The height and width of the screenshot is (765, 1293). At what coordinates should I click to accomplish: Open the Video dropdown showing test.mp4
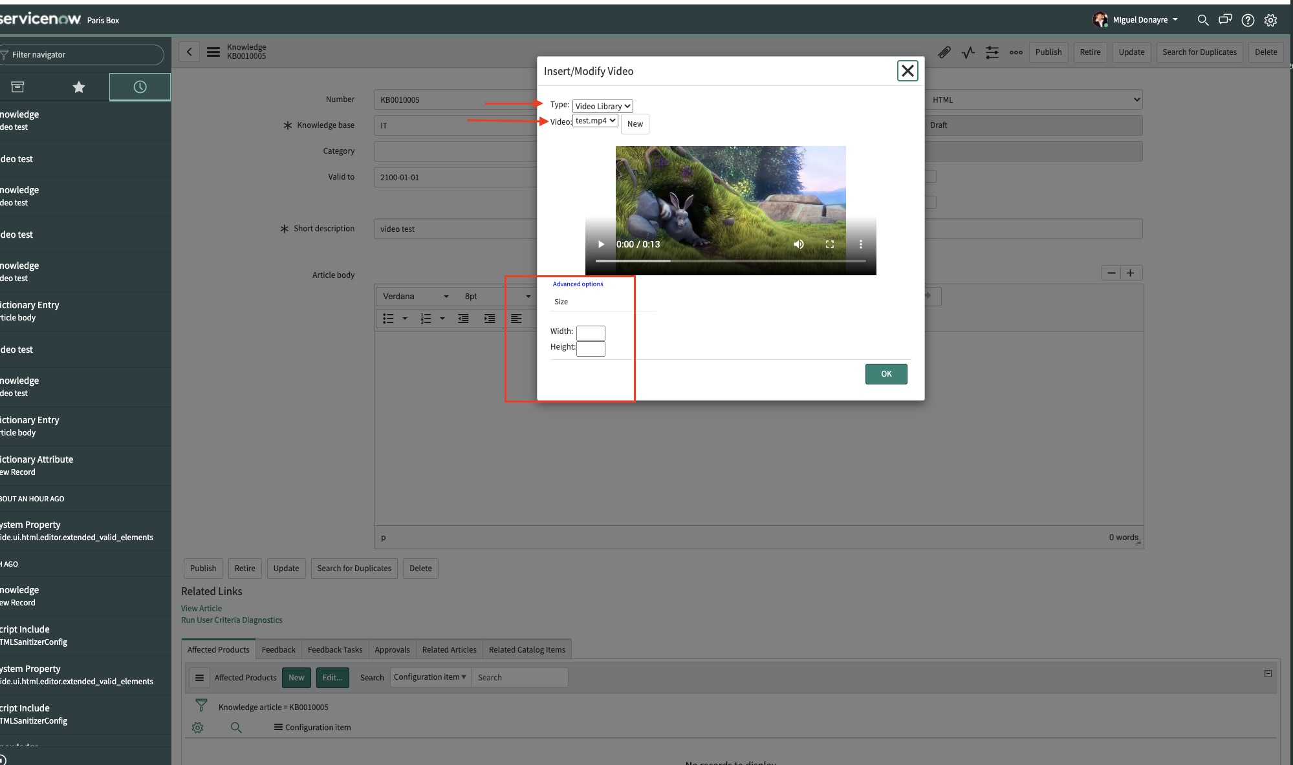point(594,120)
